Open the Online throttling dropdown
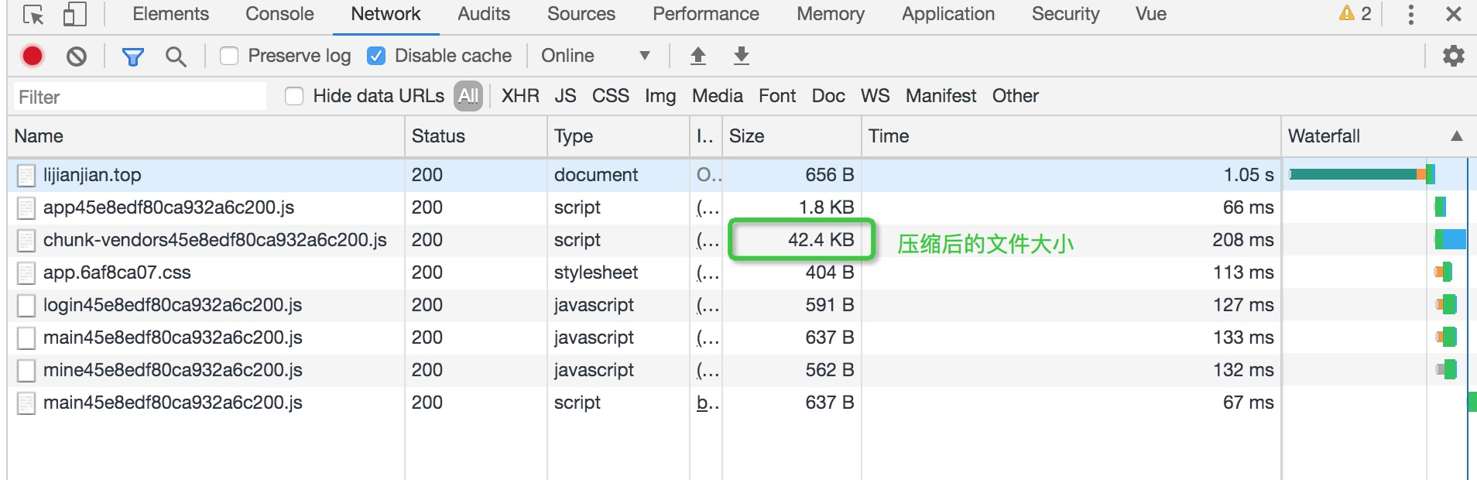The height and width of the screenshot is (480, 1477). click(x=595, y=56)
